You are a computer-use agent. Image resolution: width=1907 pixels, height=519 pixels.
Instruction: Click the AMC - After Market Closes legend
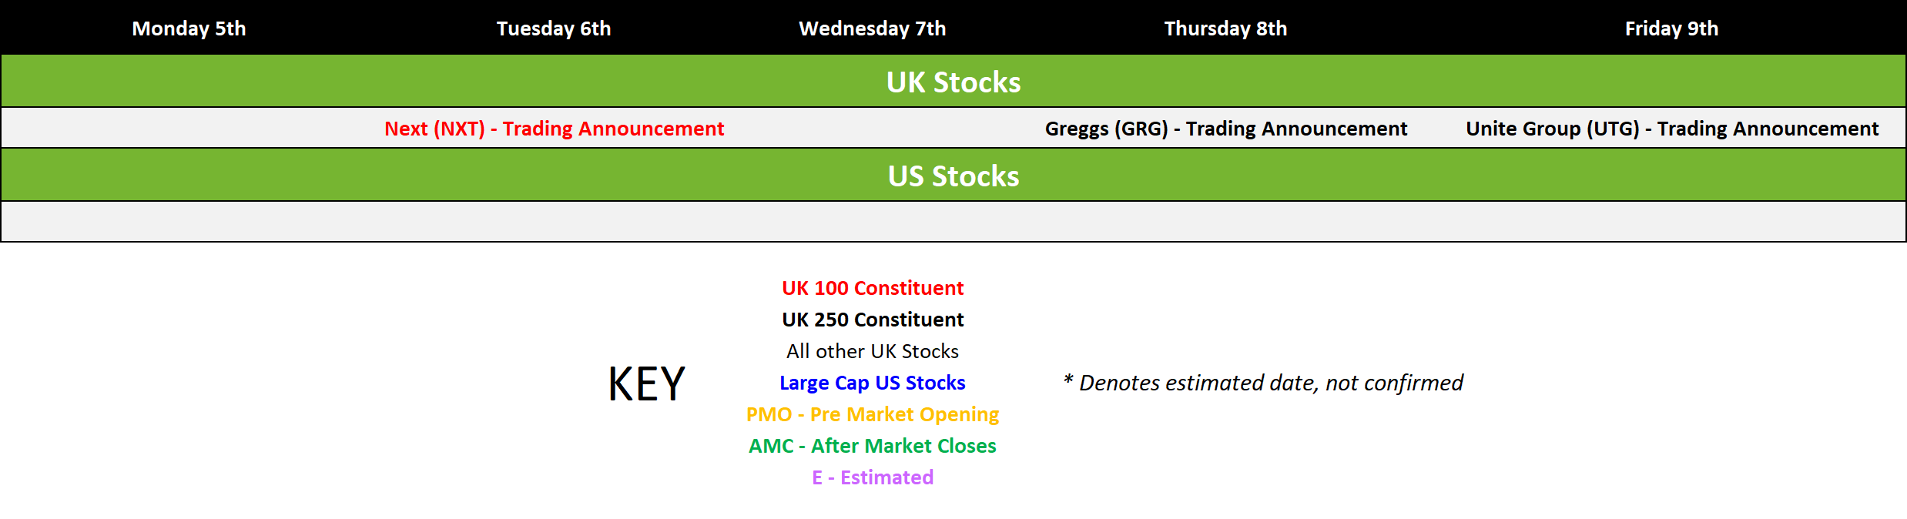click(x=873, y=446)
